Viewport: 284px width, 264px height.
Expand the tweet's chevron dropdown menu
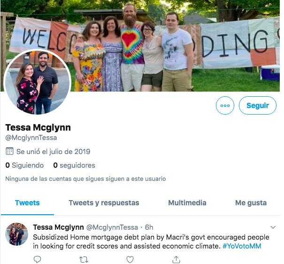(273, 227)
